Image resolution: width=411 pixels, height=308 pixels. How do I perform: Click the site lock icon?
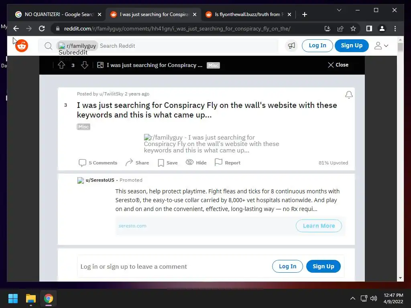tap(58, 28)
